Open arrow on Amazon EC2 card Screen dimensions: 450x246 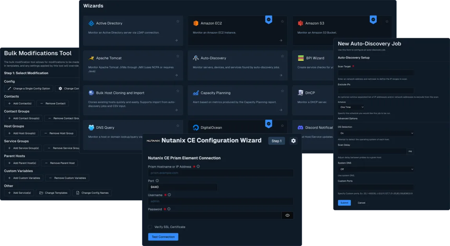tap(281, 40)
